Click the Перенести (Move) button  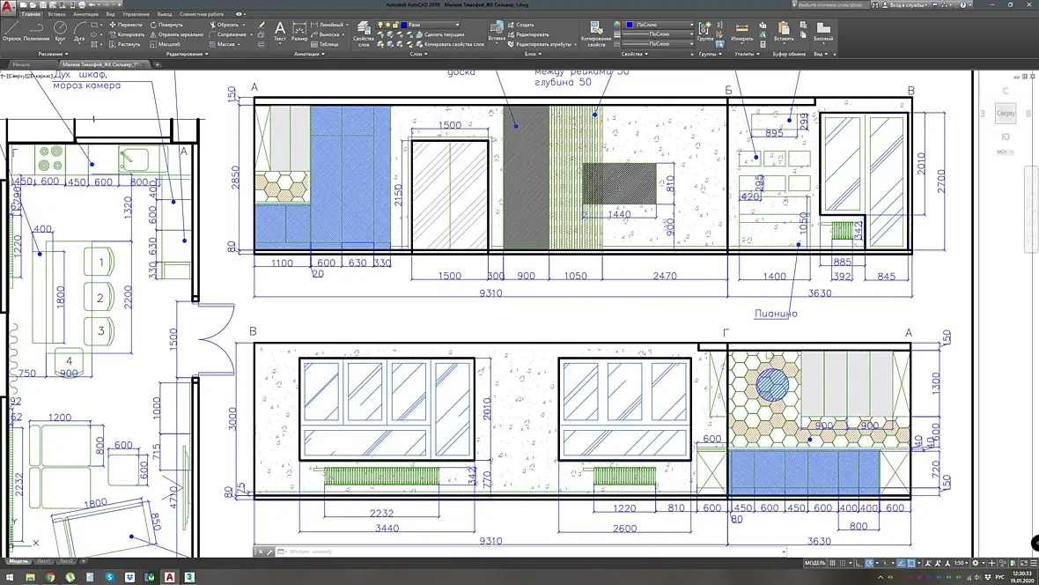[x=128, y=25]
